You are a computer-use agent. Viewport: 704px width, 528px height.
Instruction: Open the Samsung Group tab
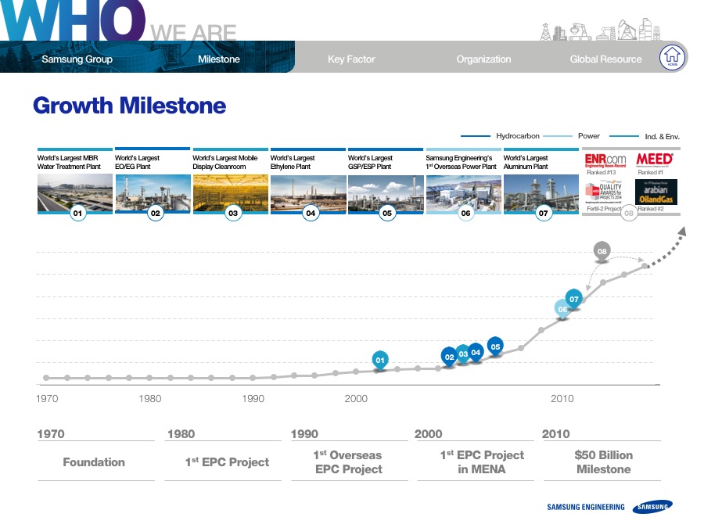(x=77, y=59)
